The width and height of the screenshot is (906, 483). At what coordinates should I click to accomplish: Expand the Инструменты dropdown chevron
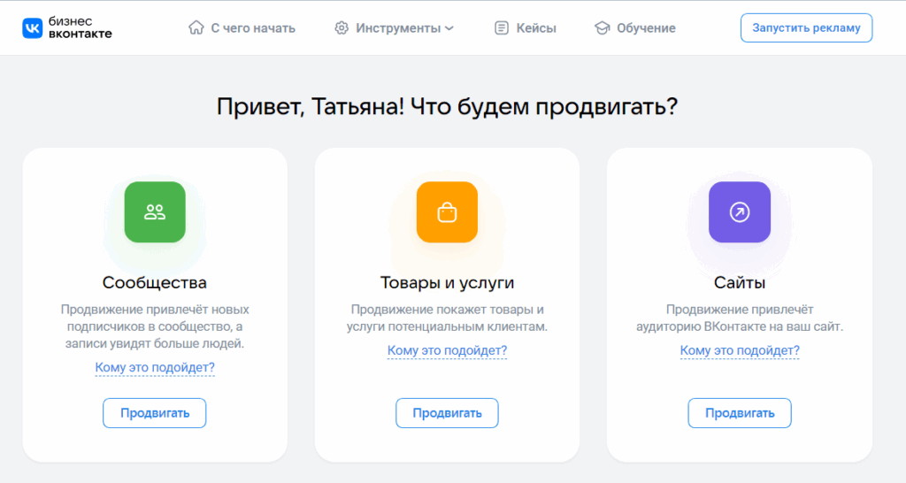(449, 28)
